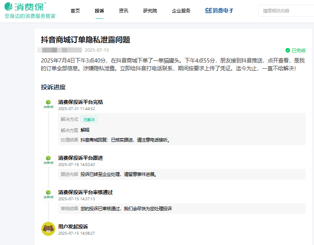Open the CE消费电子 logo link
Image resolution: width=314 pixels, height=245 pixels.
click(x=219, y=11)
